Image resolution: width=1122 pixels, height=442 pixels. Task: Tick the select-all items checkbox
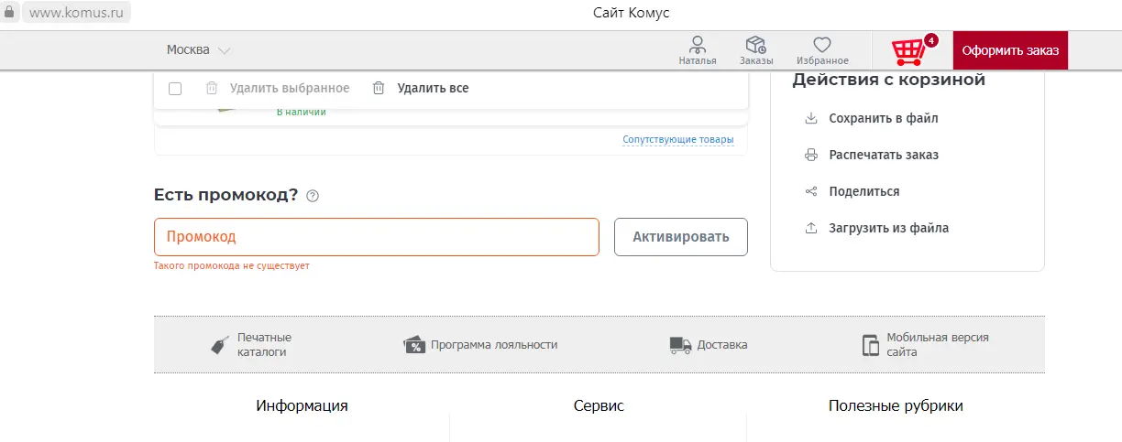pyautogui.click(x=175, y=89)
